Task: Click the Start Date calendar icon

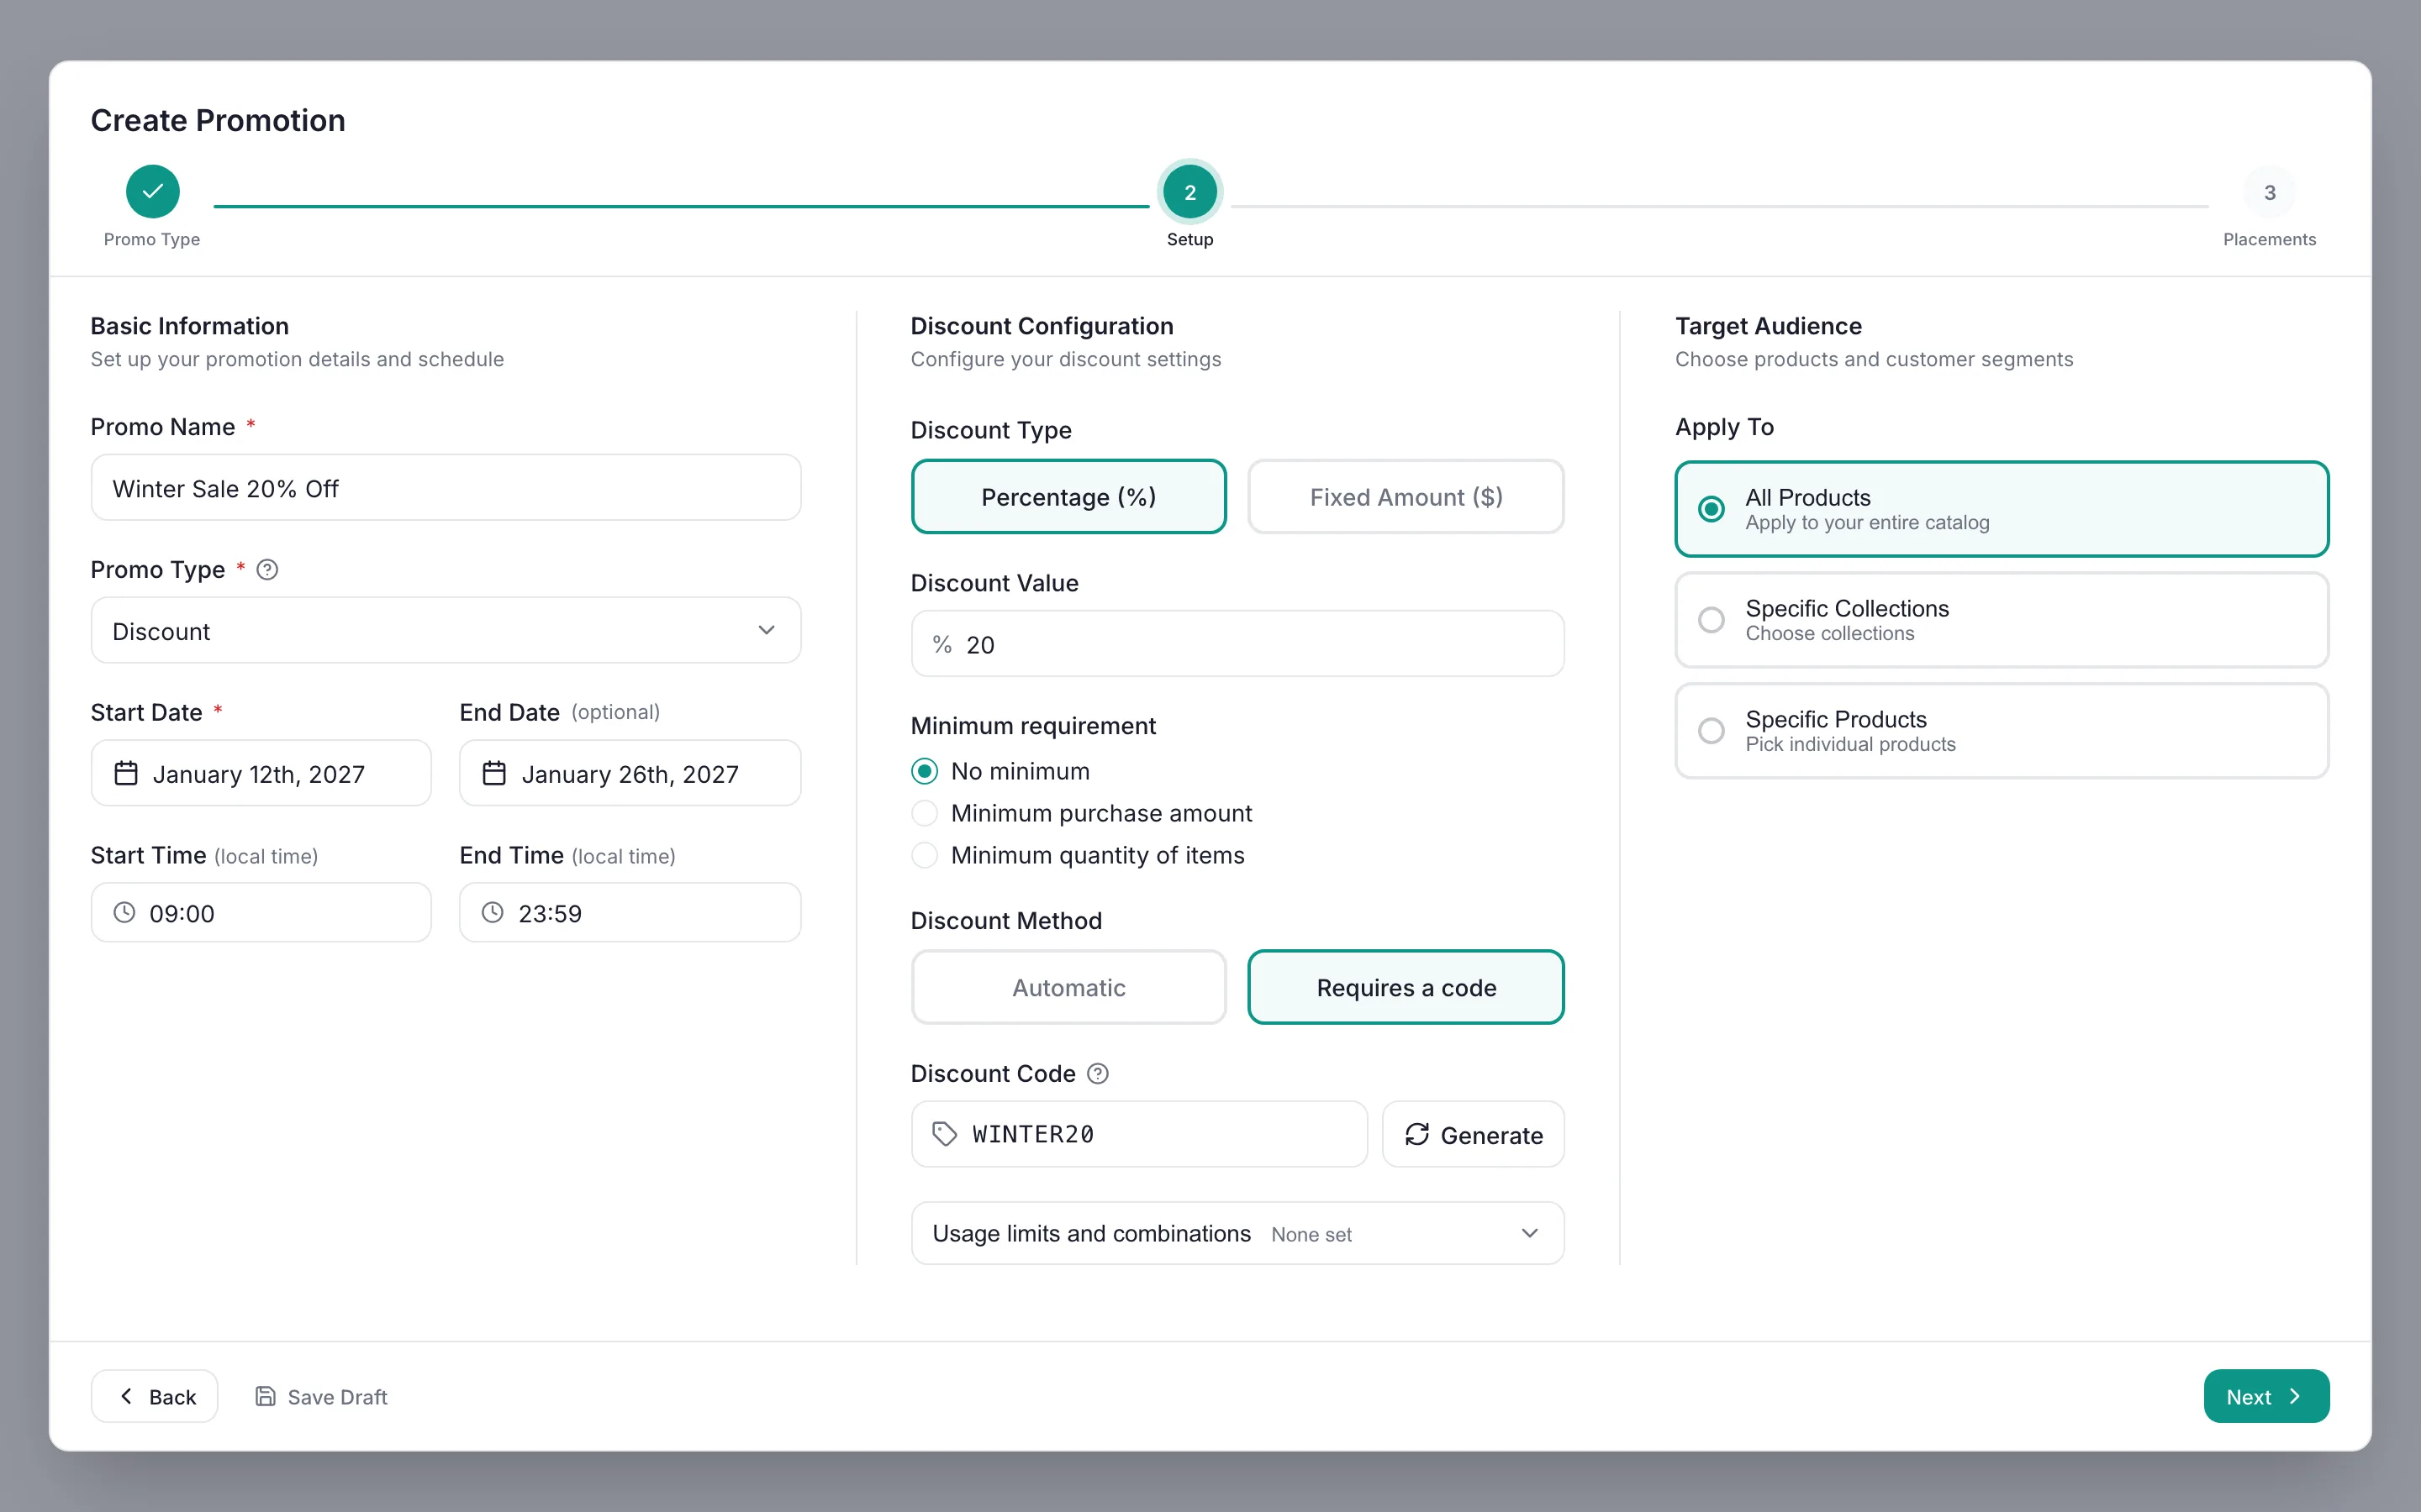Action: (126, 773)
